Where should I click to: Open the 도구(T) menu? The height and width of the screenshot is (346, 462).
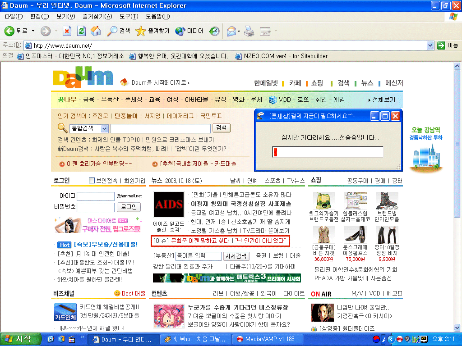129,17
